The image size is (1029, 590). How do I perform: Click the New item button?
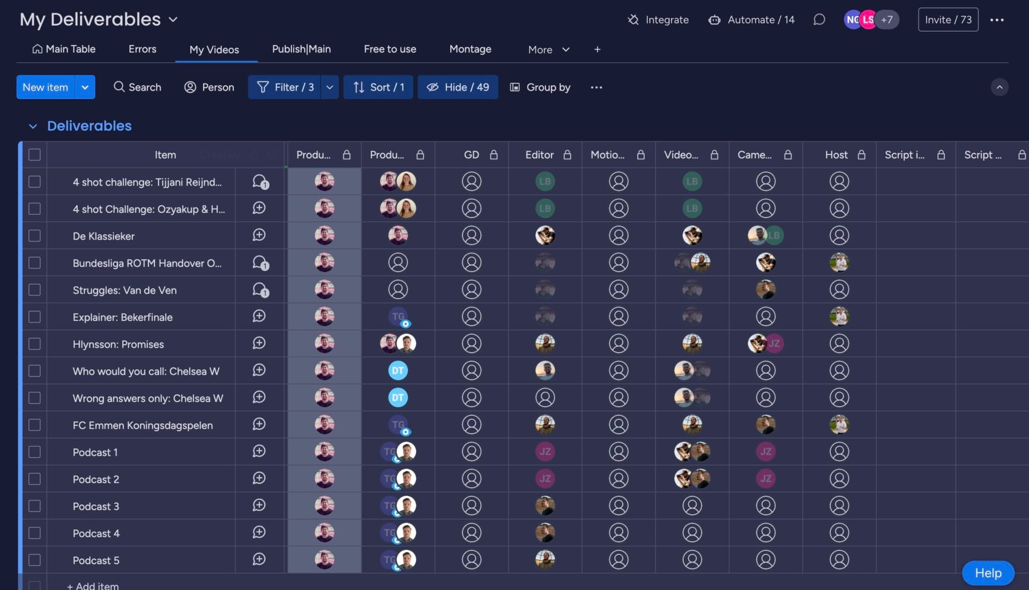pos(46,87)
